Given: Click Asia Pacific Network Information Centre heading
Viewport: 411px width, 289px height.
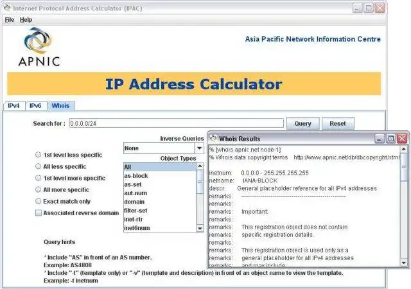Looking at the screenshot, I should coord(313,39).
